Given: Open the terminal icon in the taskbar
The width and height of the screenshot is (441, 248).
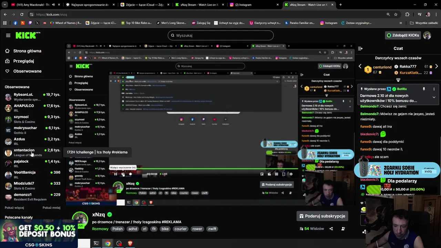Looking at the screenshot, I should click(x=96, y=244).
